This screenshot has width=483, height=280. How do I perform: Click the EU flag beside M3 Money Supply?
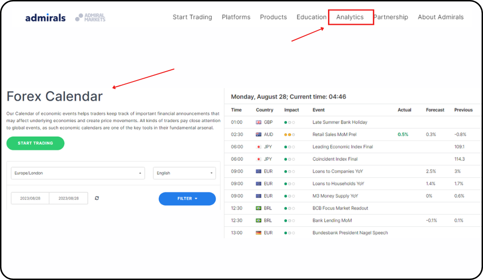(259, 196)
